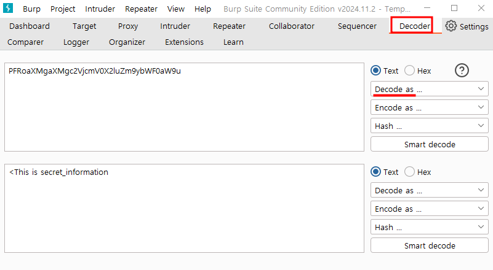Switch to the Repeater tab

pyautogui.click(x=229, y=26)
